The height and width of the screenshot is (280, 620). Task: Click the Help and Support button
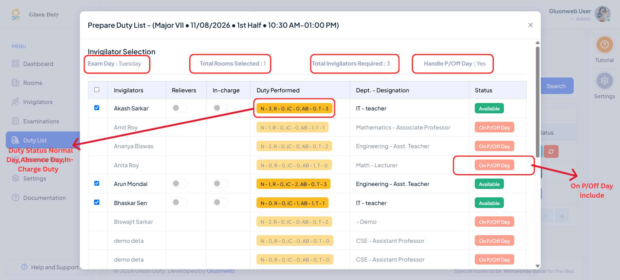pos(50,267)
